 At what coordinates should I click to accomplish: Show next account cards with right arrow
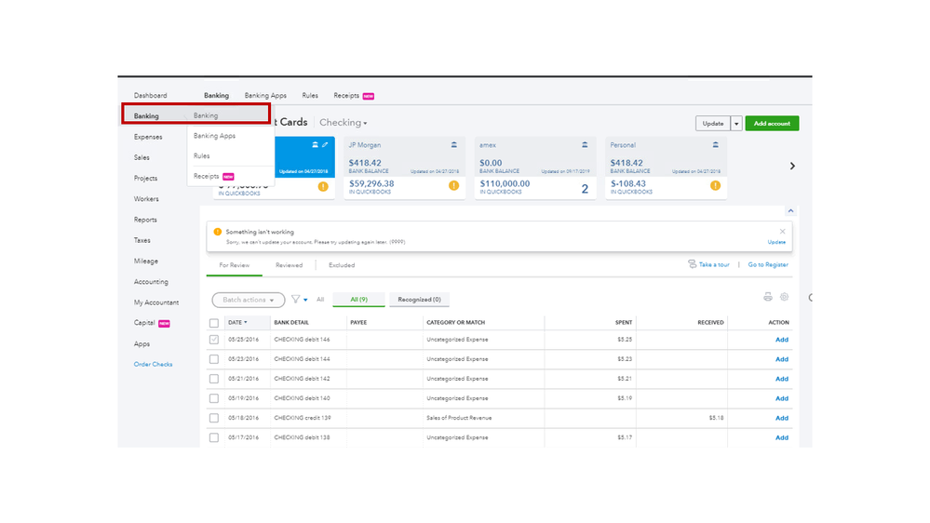pyautogui.click(x=792, y=166)
